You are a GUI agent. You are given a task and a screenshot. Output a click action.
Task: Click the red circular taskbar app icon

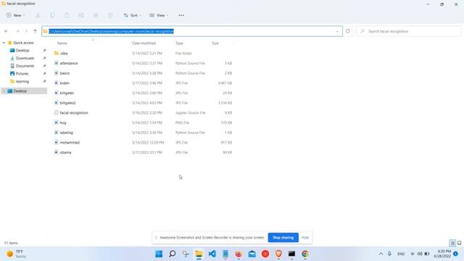[265, 254]
